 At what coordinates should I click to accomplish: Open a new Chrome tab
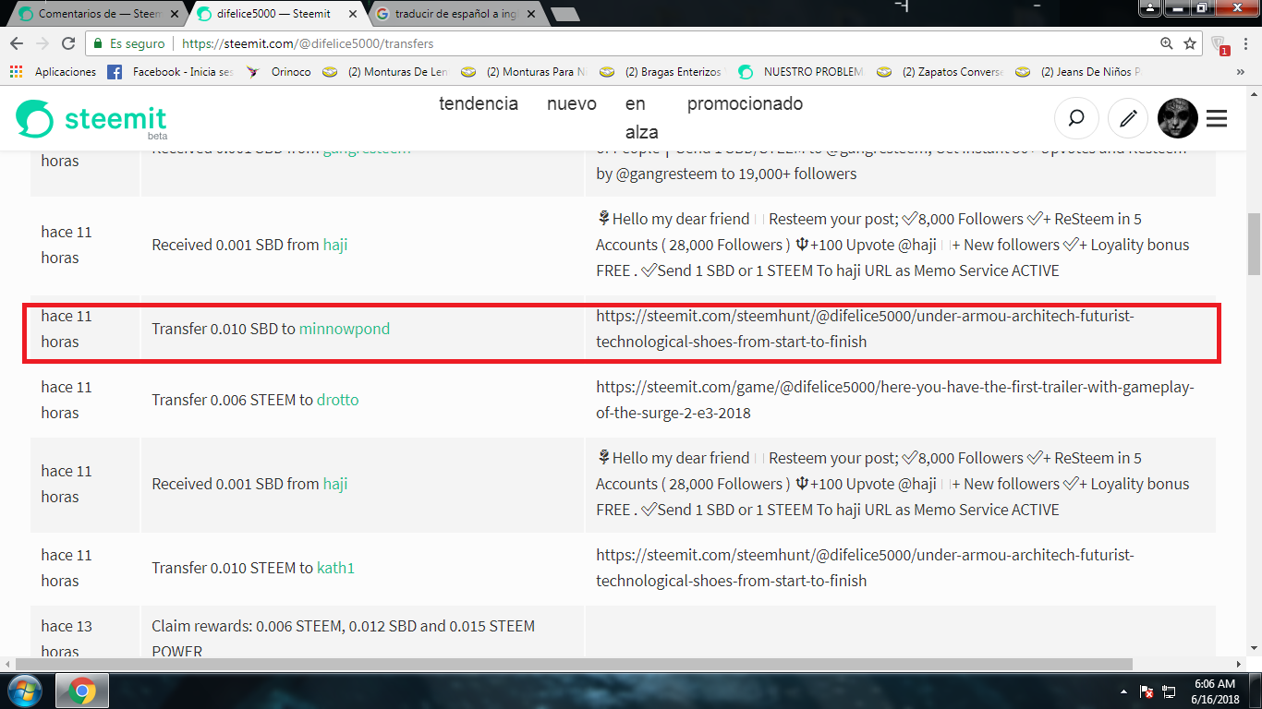tap(564, 14)
